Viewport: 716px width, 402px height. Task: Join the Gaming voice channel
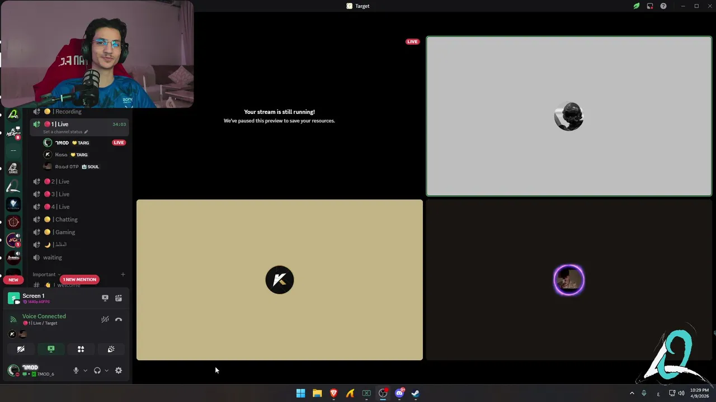point(81,232)
